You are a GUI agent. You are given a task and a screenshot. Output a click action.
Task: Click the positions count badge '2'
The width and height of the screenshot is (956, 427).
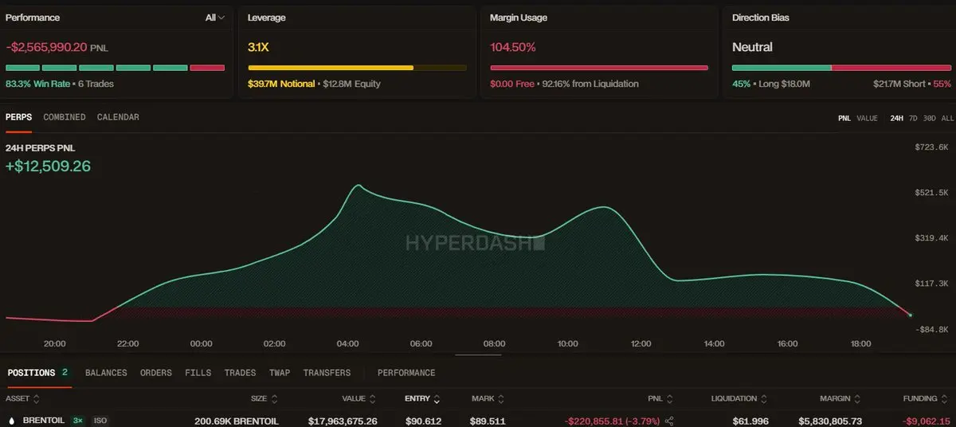tap(65, 372)
